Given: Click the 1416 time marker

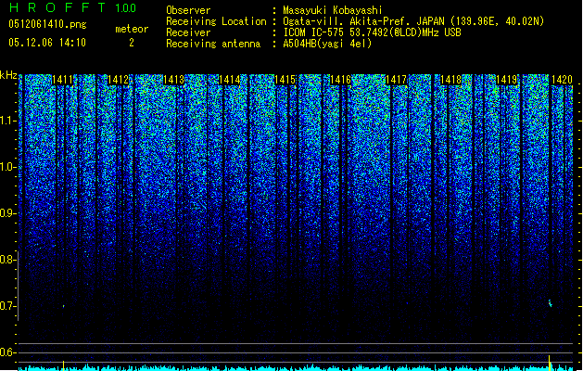Looking at the screenshot, I should pos(340,80).
